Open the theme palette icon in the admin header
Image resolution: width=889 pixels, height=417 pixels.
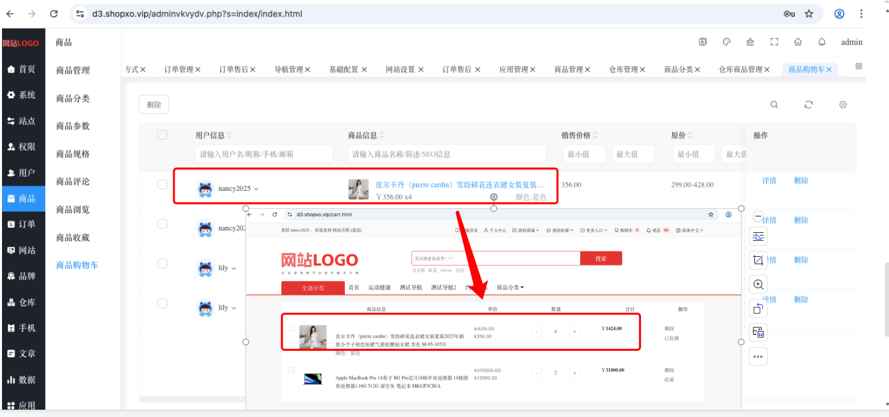click(x=727, y=42)
